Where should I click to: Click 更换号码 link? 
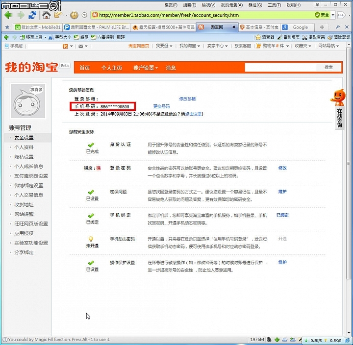(x=161, y=106)
